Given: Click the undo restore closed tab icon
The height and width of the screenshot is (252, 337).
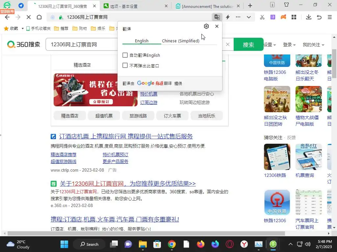Looking at the screenshot, I should (319, 17).
